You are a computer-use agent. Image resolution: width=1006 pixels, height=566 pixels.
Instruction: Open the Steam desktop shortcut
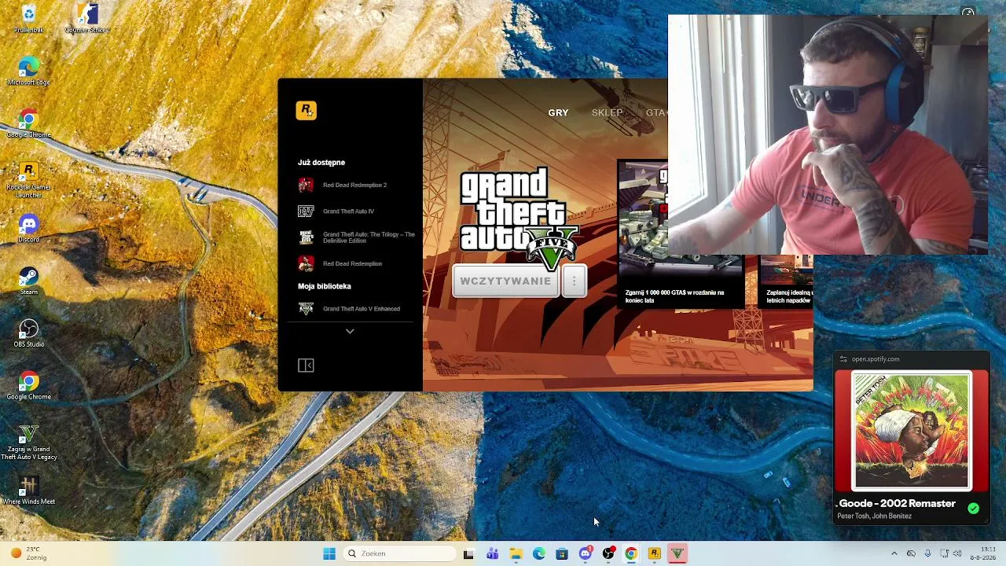(28, 281)
